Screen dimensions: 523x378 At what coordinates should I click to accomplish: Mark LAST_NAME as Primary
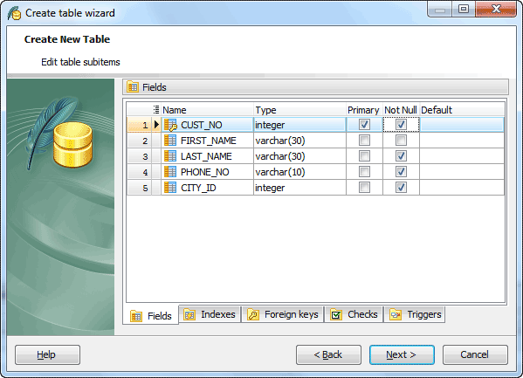pyautogui.click(x=364, y=155)
